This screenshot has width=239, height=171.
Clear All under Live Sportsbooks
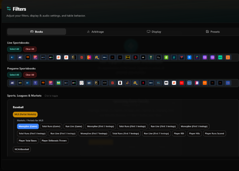coord(30,49)
